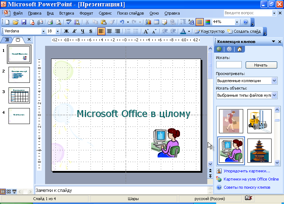This screenshot has width=284, height=204.
Task: Toggle underline (Ч) formatting
Action: tap(83, 31)
